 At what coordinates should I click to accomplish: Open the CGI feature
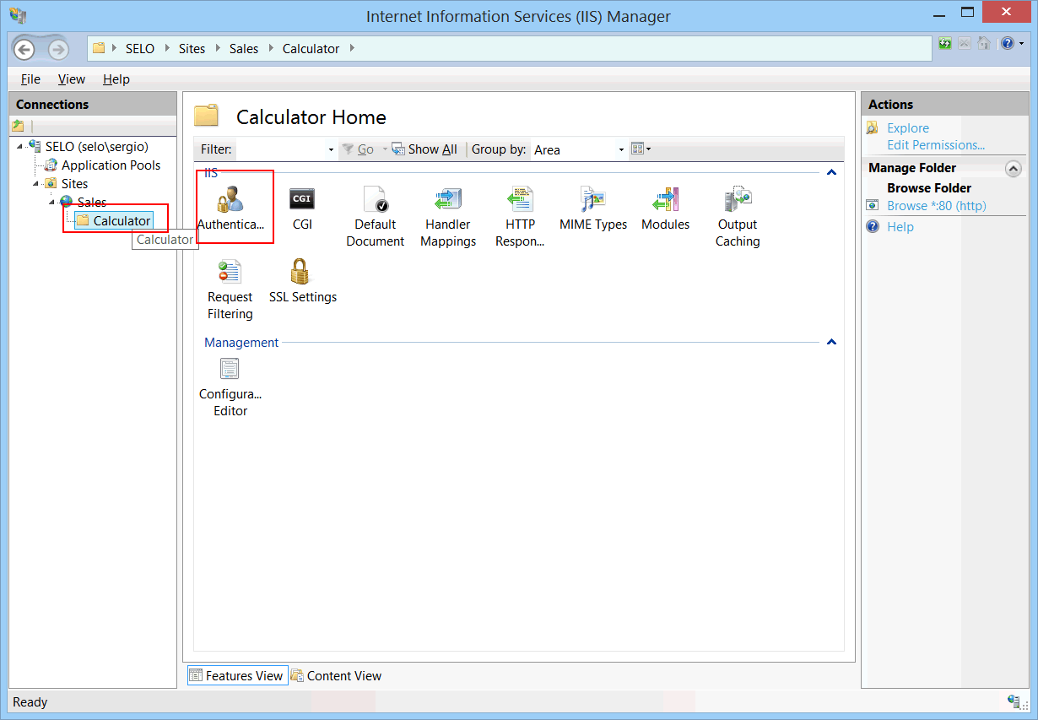[302, 208]
